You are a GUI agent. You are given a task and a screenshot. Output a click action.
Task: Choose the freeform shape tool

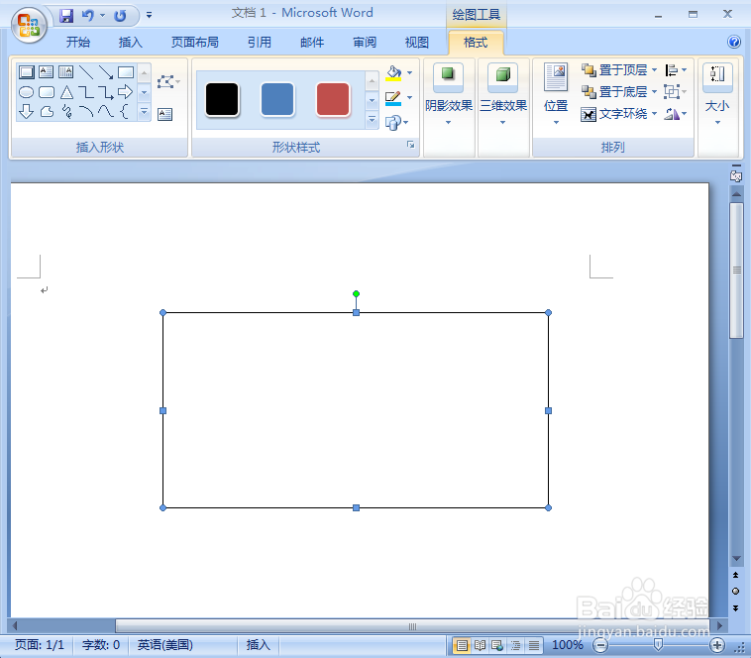tap(46, 112)
